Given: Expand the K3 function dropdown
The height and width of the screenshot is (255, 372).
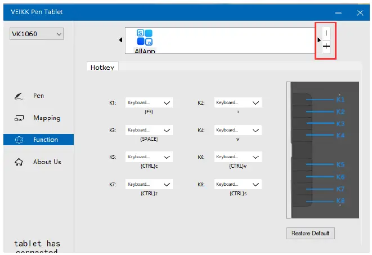Looking at the screenshot, I should 149,130.
